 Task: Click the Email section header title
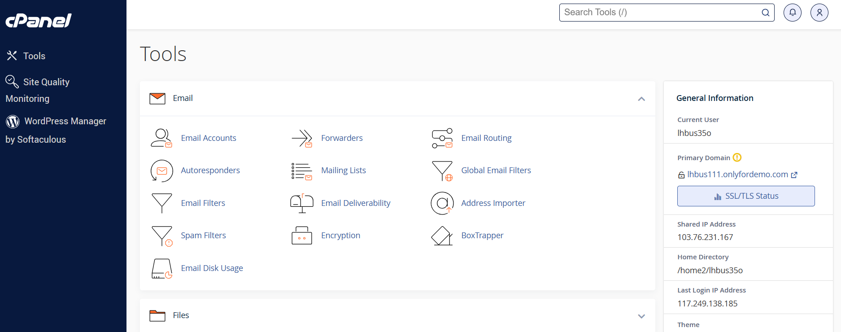pos(183,98)
